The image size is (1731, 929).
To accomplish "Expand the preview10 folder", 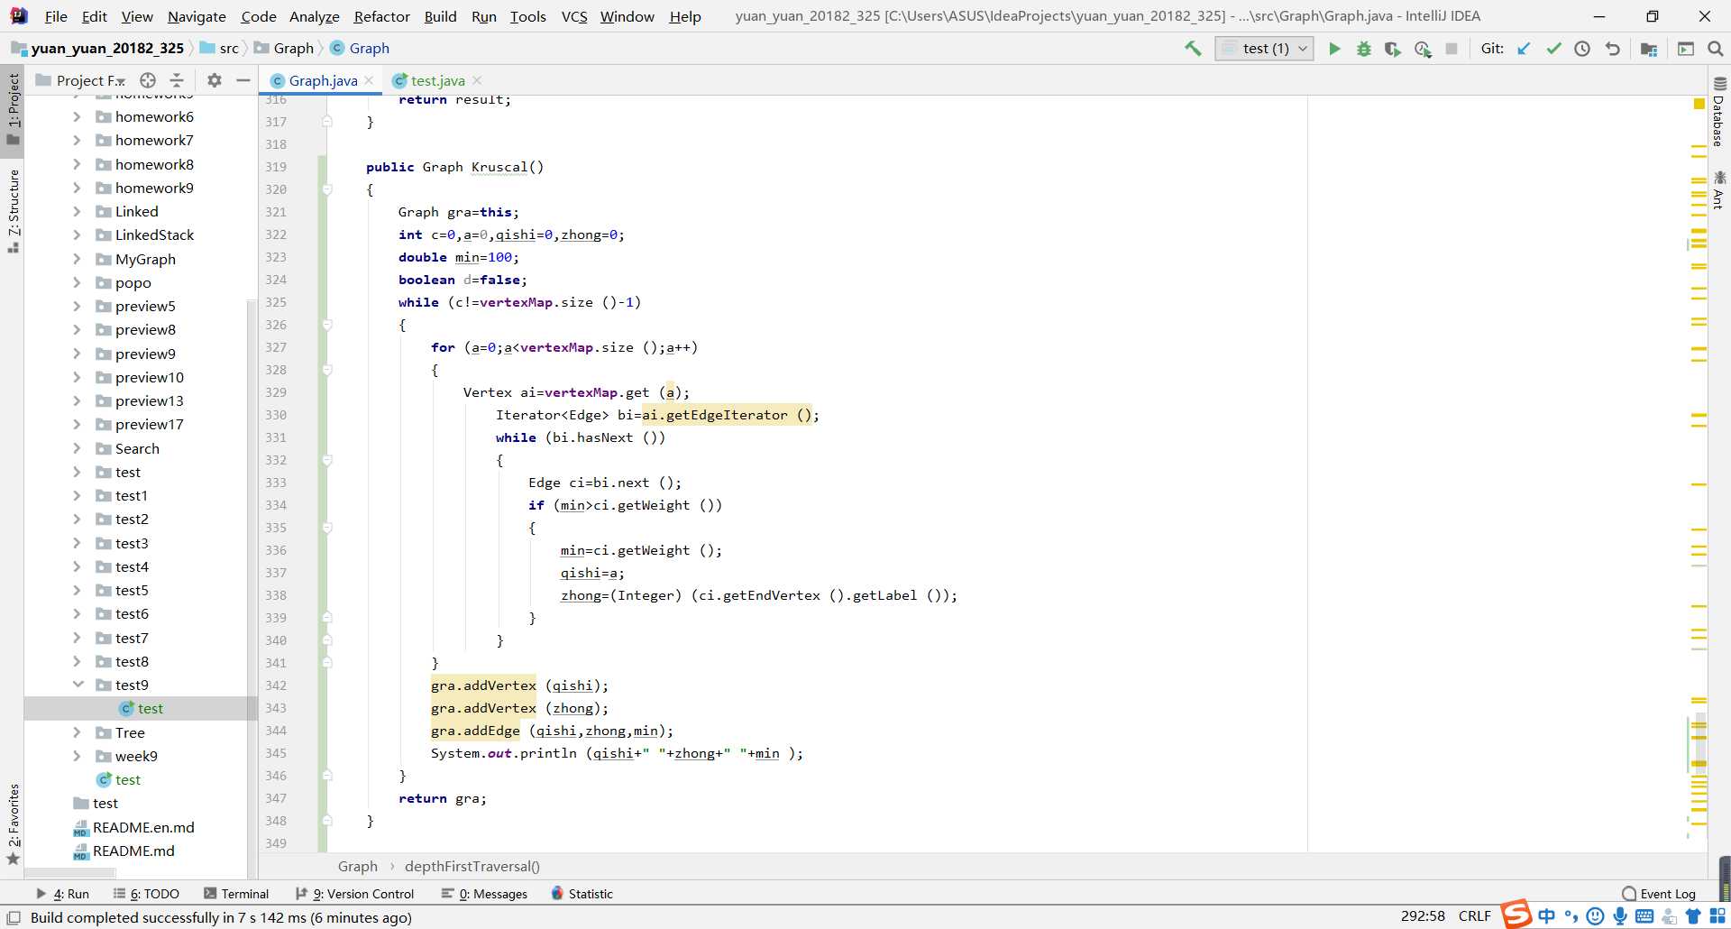I will (77, 377).
